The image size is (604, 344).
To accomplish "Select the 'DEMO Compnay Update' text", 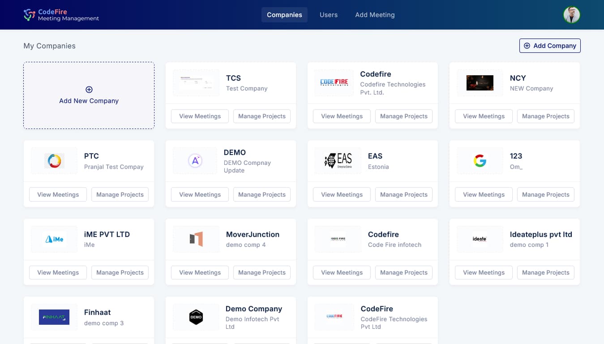I will (x=247, y=167).
